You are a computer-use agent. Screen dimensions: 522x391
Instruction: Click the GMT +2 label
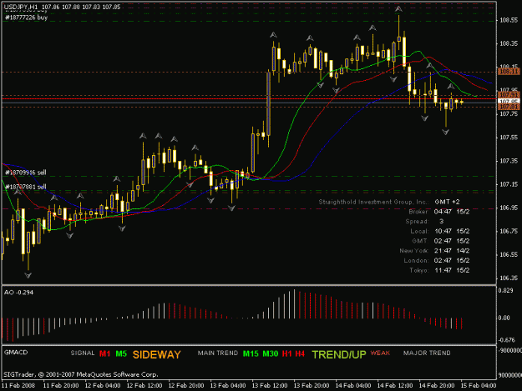coord(447,202)
